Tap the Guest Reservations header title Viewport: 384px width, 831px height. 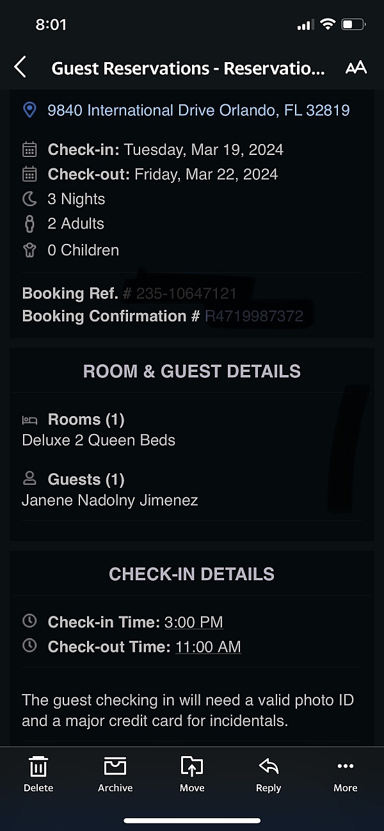click(x=188, y=68)
